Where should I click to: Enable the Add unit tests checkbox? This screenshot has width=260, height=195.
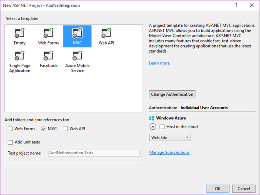point(10,142)
